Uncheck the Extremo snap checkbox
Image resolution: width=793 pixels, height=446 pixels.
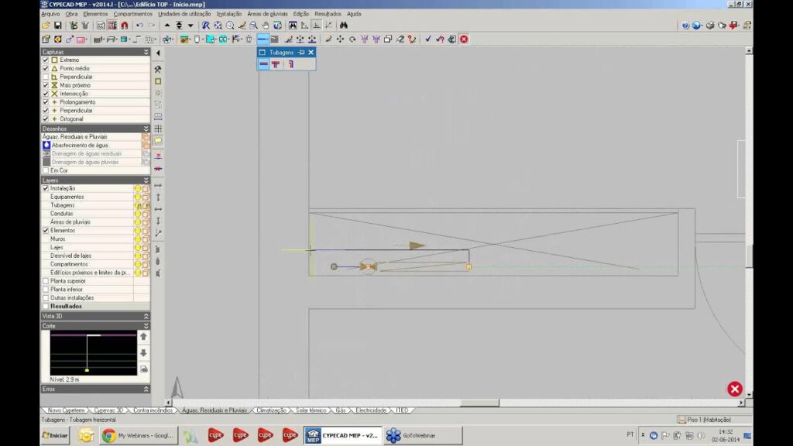coord(46,60)
